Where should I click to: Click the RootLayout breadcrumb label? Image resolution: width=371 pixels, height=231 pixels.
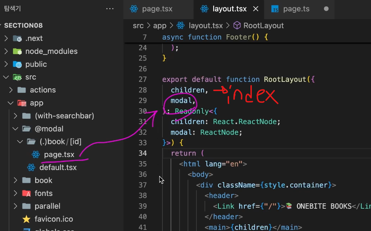[x=264, y=26]
